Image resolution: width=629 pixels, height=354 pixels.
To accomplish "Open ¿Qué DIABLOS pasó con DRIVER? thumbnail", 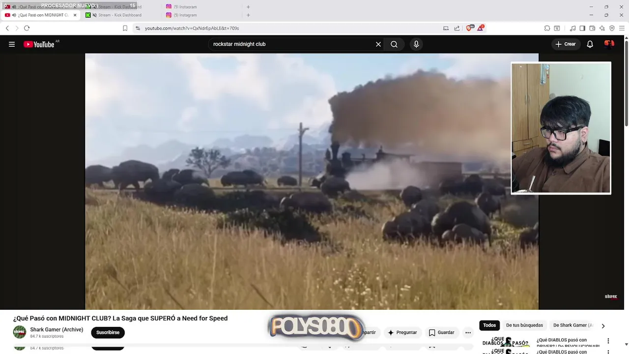I will 506,342.
